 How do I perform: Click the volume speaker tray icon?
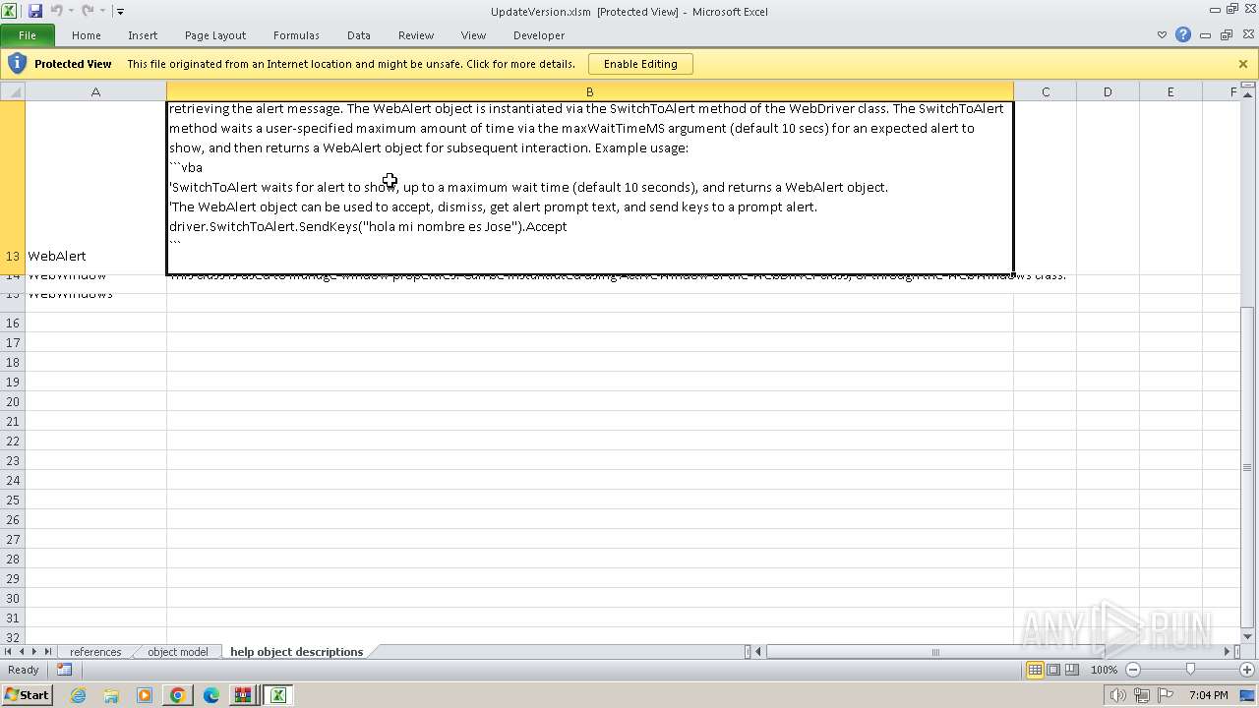click(1118, 695)
